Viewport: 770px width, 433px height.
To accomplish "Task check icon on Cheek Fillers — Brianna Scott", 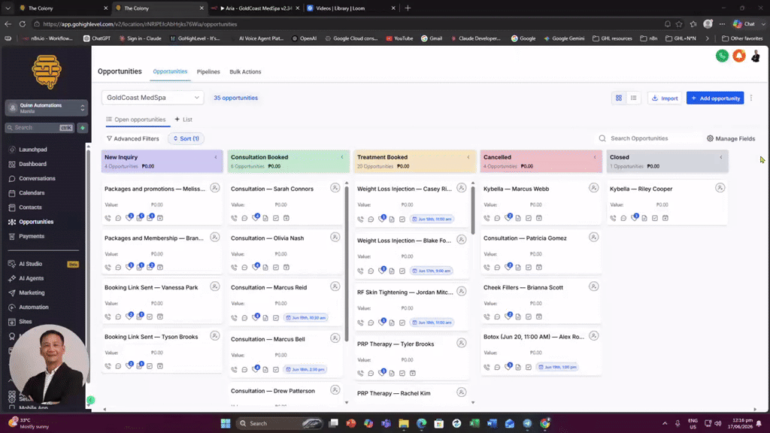I will tap(529, 316).
